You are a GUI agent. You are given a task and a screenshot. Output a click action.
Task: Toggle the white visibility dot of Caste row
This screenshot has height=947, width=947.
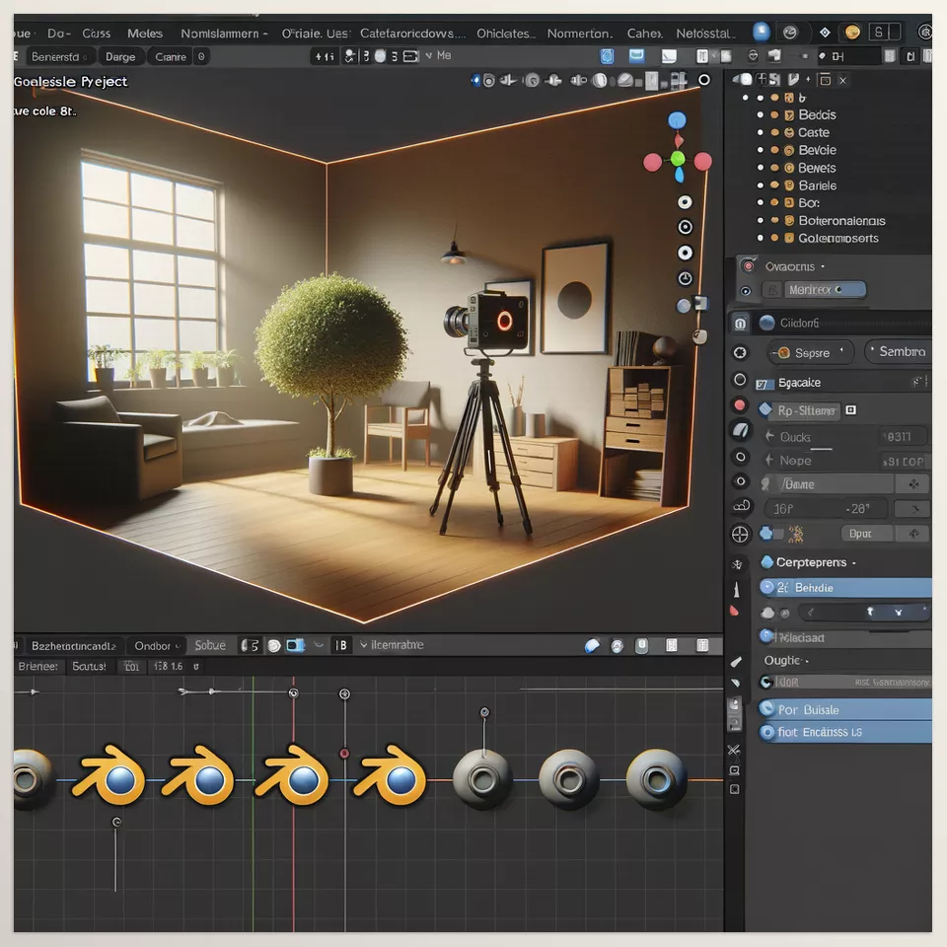tap(761, 132)
